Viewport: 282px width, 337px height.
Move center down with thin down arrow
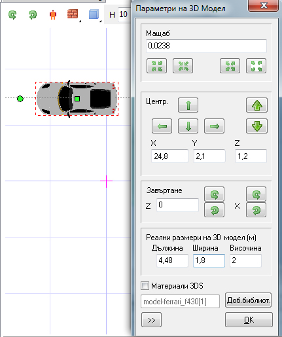click(188, 126)
